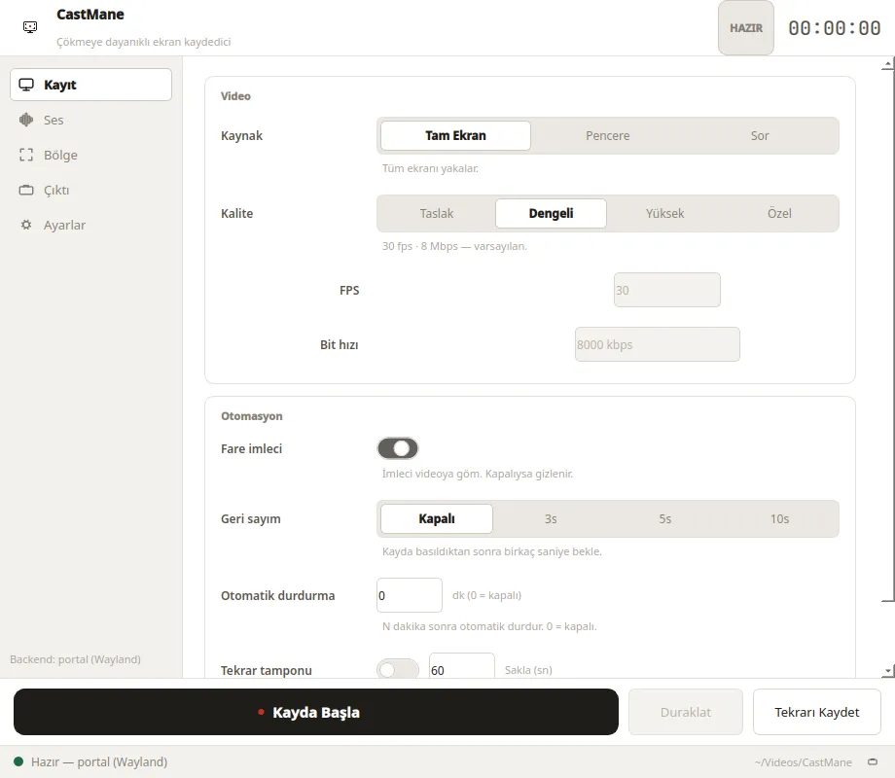
Task: Click "Hazır — portal (Wayland)" status text
Action: tap(99, 762)
